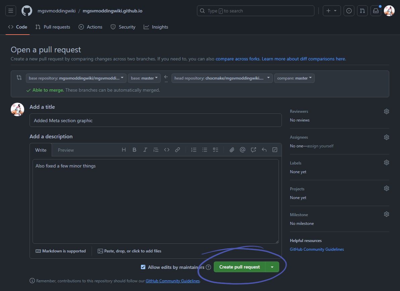Expand the Create pull request dropdown arrow

pos(272,266)
